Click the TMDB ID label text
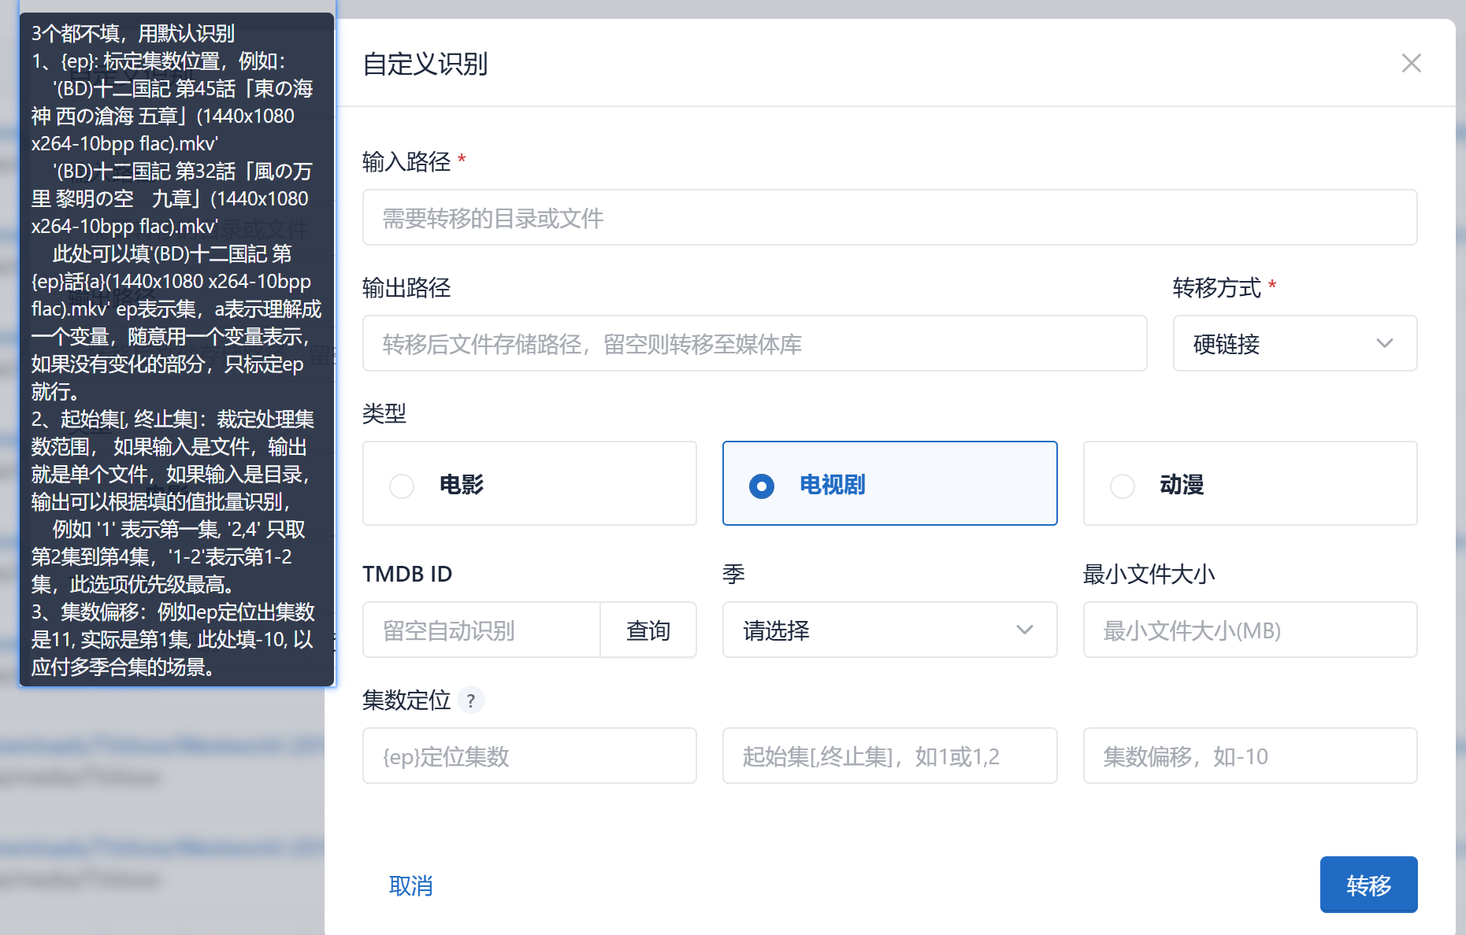Image resolution: width=1466 pixels, height=935 pixels. [x=407, y=574]
